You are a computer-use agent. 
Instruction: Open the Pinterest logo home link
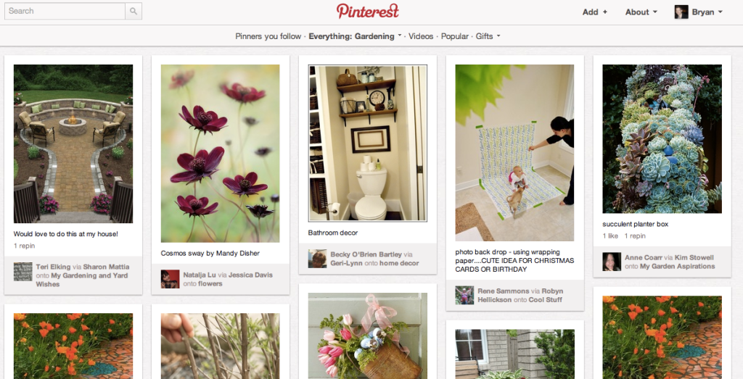tap(368, 11)
